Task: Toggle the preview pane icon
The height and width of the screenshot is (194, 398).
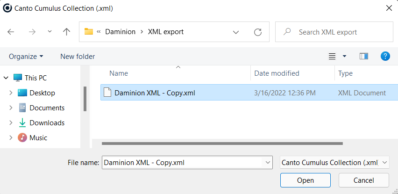Action: 364,56
